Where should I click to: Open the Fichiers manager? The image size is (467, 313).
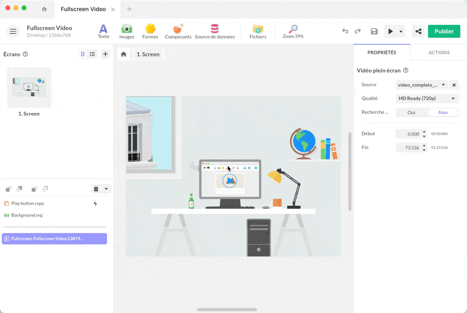click(x=258, y=31)
